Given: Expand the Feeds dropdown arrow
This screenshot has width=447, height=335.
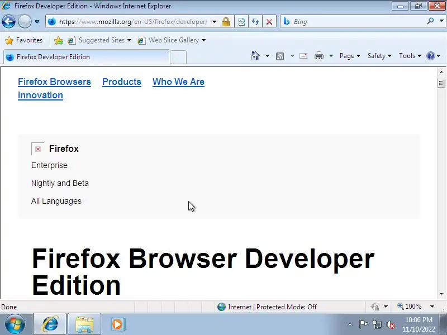Looking at the screenshot, I should [x=292, y=56].
